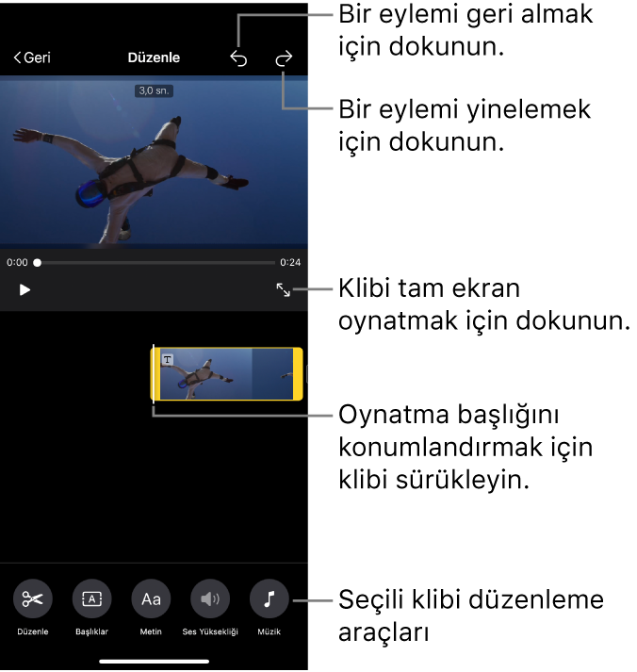This screenshot has height=672, width=637.
Task: Open the Başlıklar titles tool
Action: click(92, 598)
